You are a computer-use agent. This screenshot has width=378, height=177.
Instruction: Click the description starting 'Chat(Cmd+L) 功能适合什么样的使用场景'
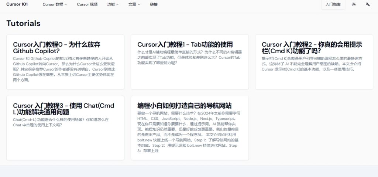click(62, 122)
